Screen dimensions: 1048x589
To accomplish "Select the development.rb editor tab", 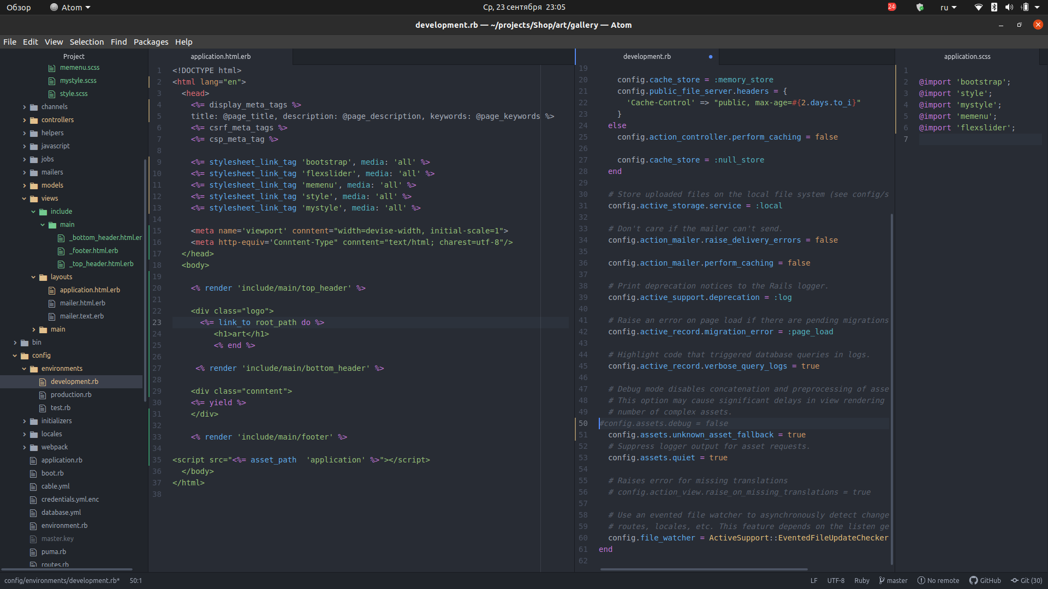I will [647, 57].
